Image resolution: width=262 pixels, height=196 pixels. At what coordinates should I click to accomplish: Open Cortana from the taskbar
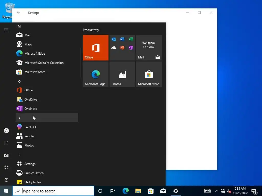tap(100, 191)
